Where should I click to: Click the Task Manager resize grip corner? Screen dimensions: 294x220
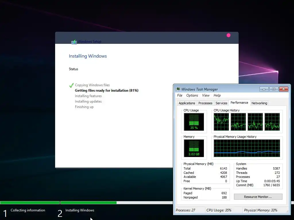(287, 211)
